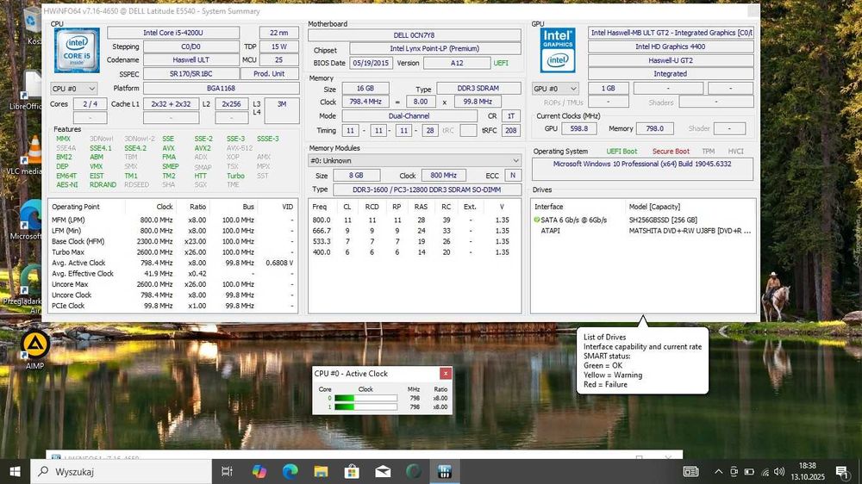Select the 'SH256GBSSD [256 GB]' drive row
Image resolution: width=862 pixels, height=484 pixels.
coord(643,220)
